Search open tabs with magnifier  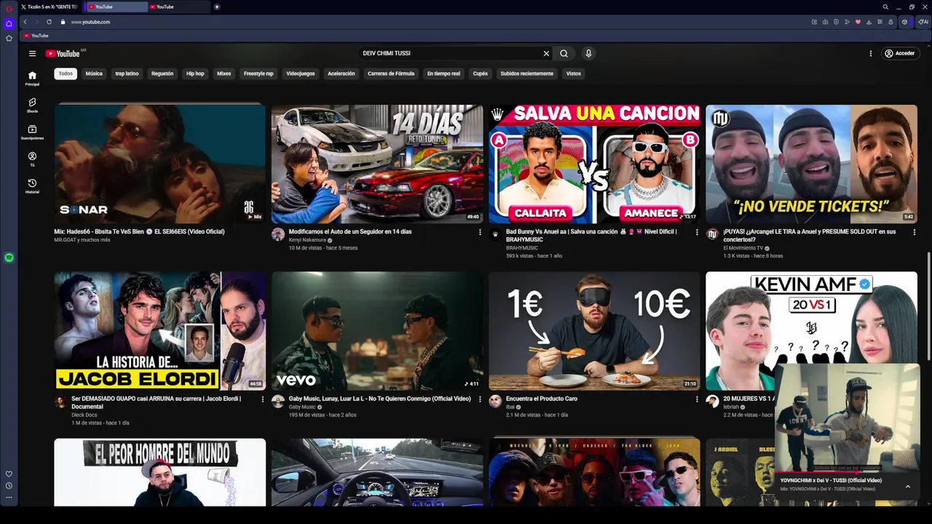(x=885, y=7)
